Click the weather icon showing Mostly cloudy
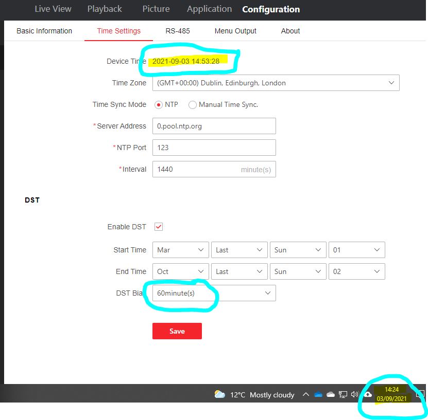Viewport: 428px width, 420px height. click(x=220, y=394)
